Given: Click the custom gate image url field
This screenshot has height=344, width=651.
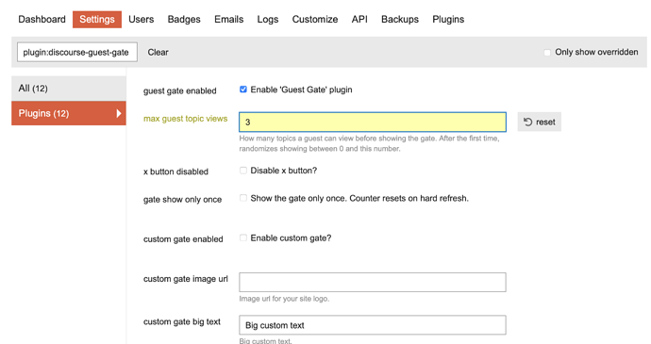Looking at the screenshot, I should coord(373,282).
